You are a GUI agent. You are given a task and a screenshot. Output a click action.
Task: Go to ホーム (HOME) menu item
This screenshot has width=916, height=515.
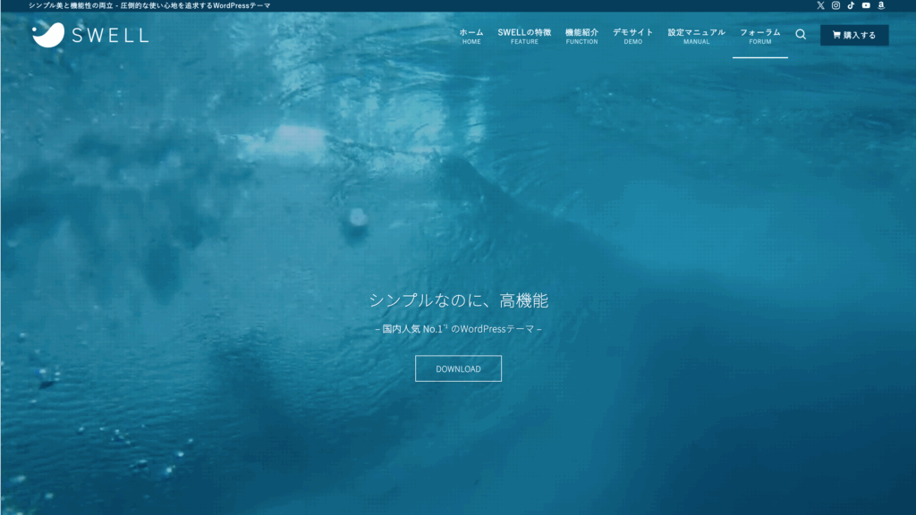click(x=471, y=36)
